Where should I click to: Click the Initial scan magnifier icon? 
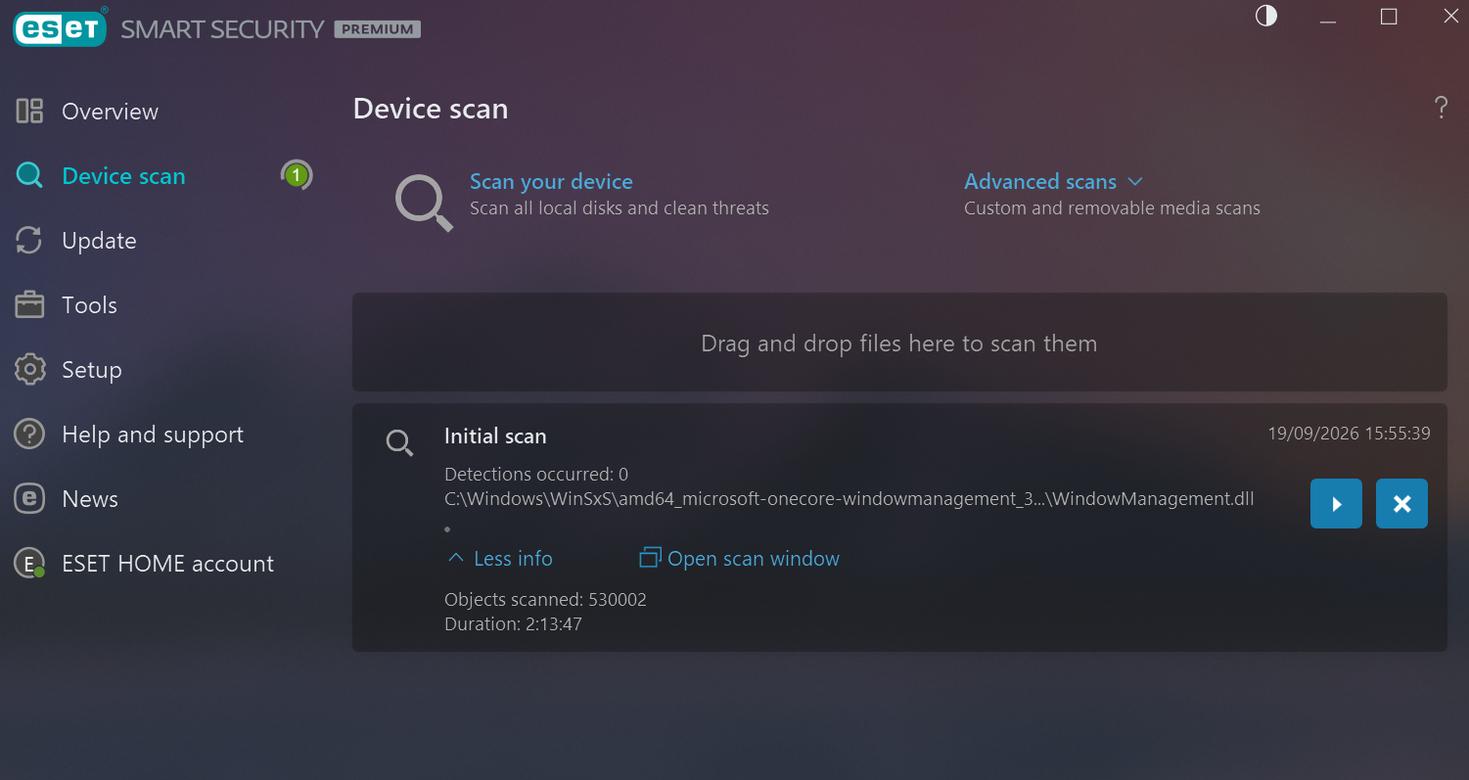(x=399, y=443)
